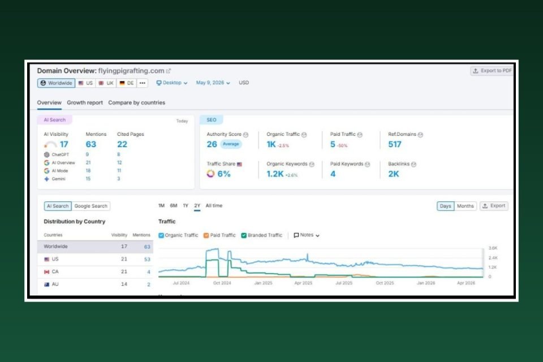
Task: Click the Average authority badge
Action: click(231, 144)
